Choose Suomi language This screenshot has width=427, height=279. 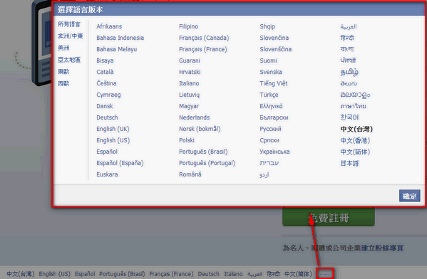pyautogui.click(x=268, y=60)
